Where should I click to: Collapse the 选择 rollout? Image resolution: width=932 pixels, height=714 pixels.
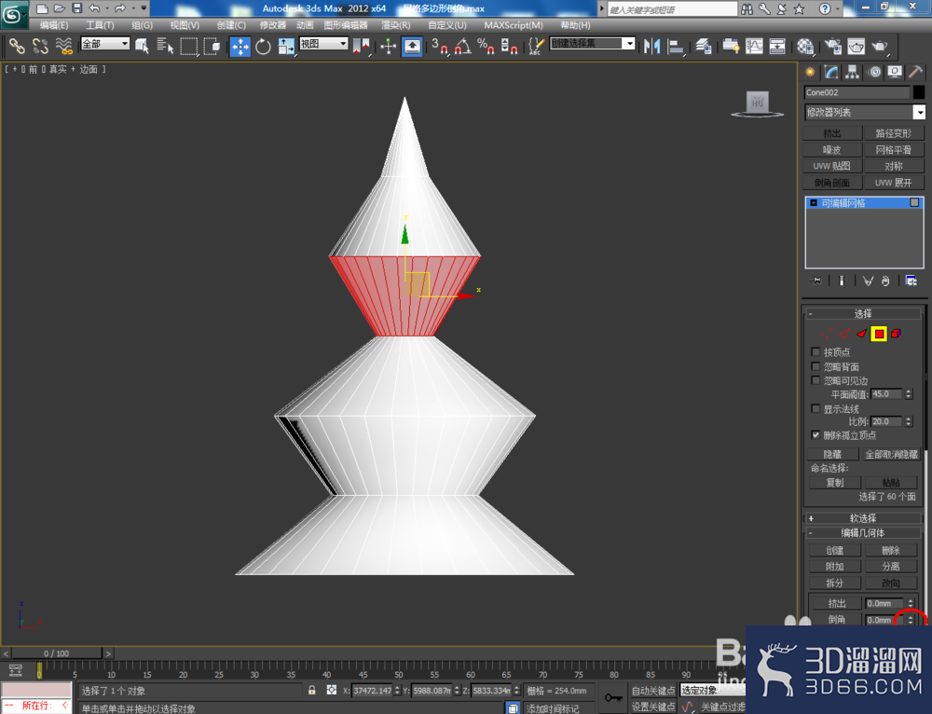click(x=862, y=313)
